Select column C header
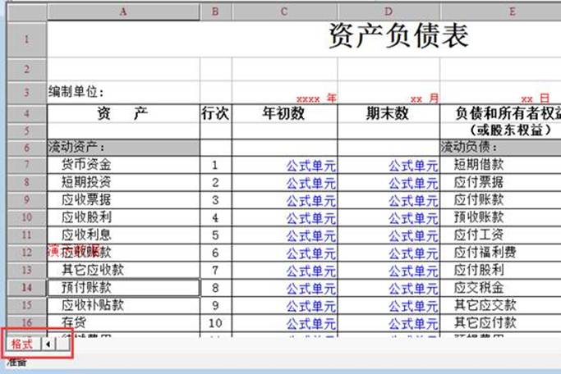The height and width of the screenshot is (374, 561). tap(284, 12)
